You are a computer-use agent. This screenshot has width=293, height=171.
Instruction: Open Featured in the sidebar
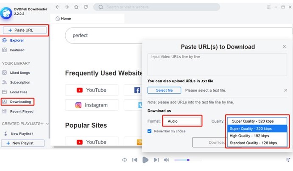tap(17, 50)
